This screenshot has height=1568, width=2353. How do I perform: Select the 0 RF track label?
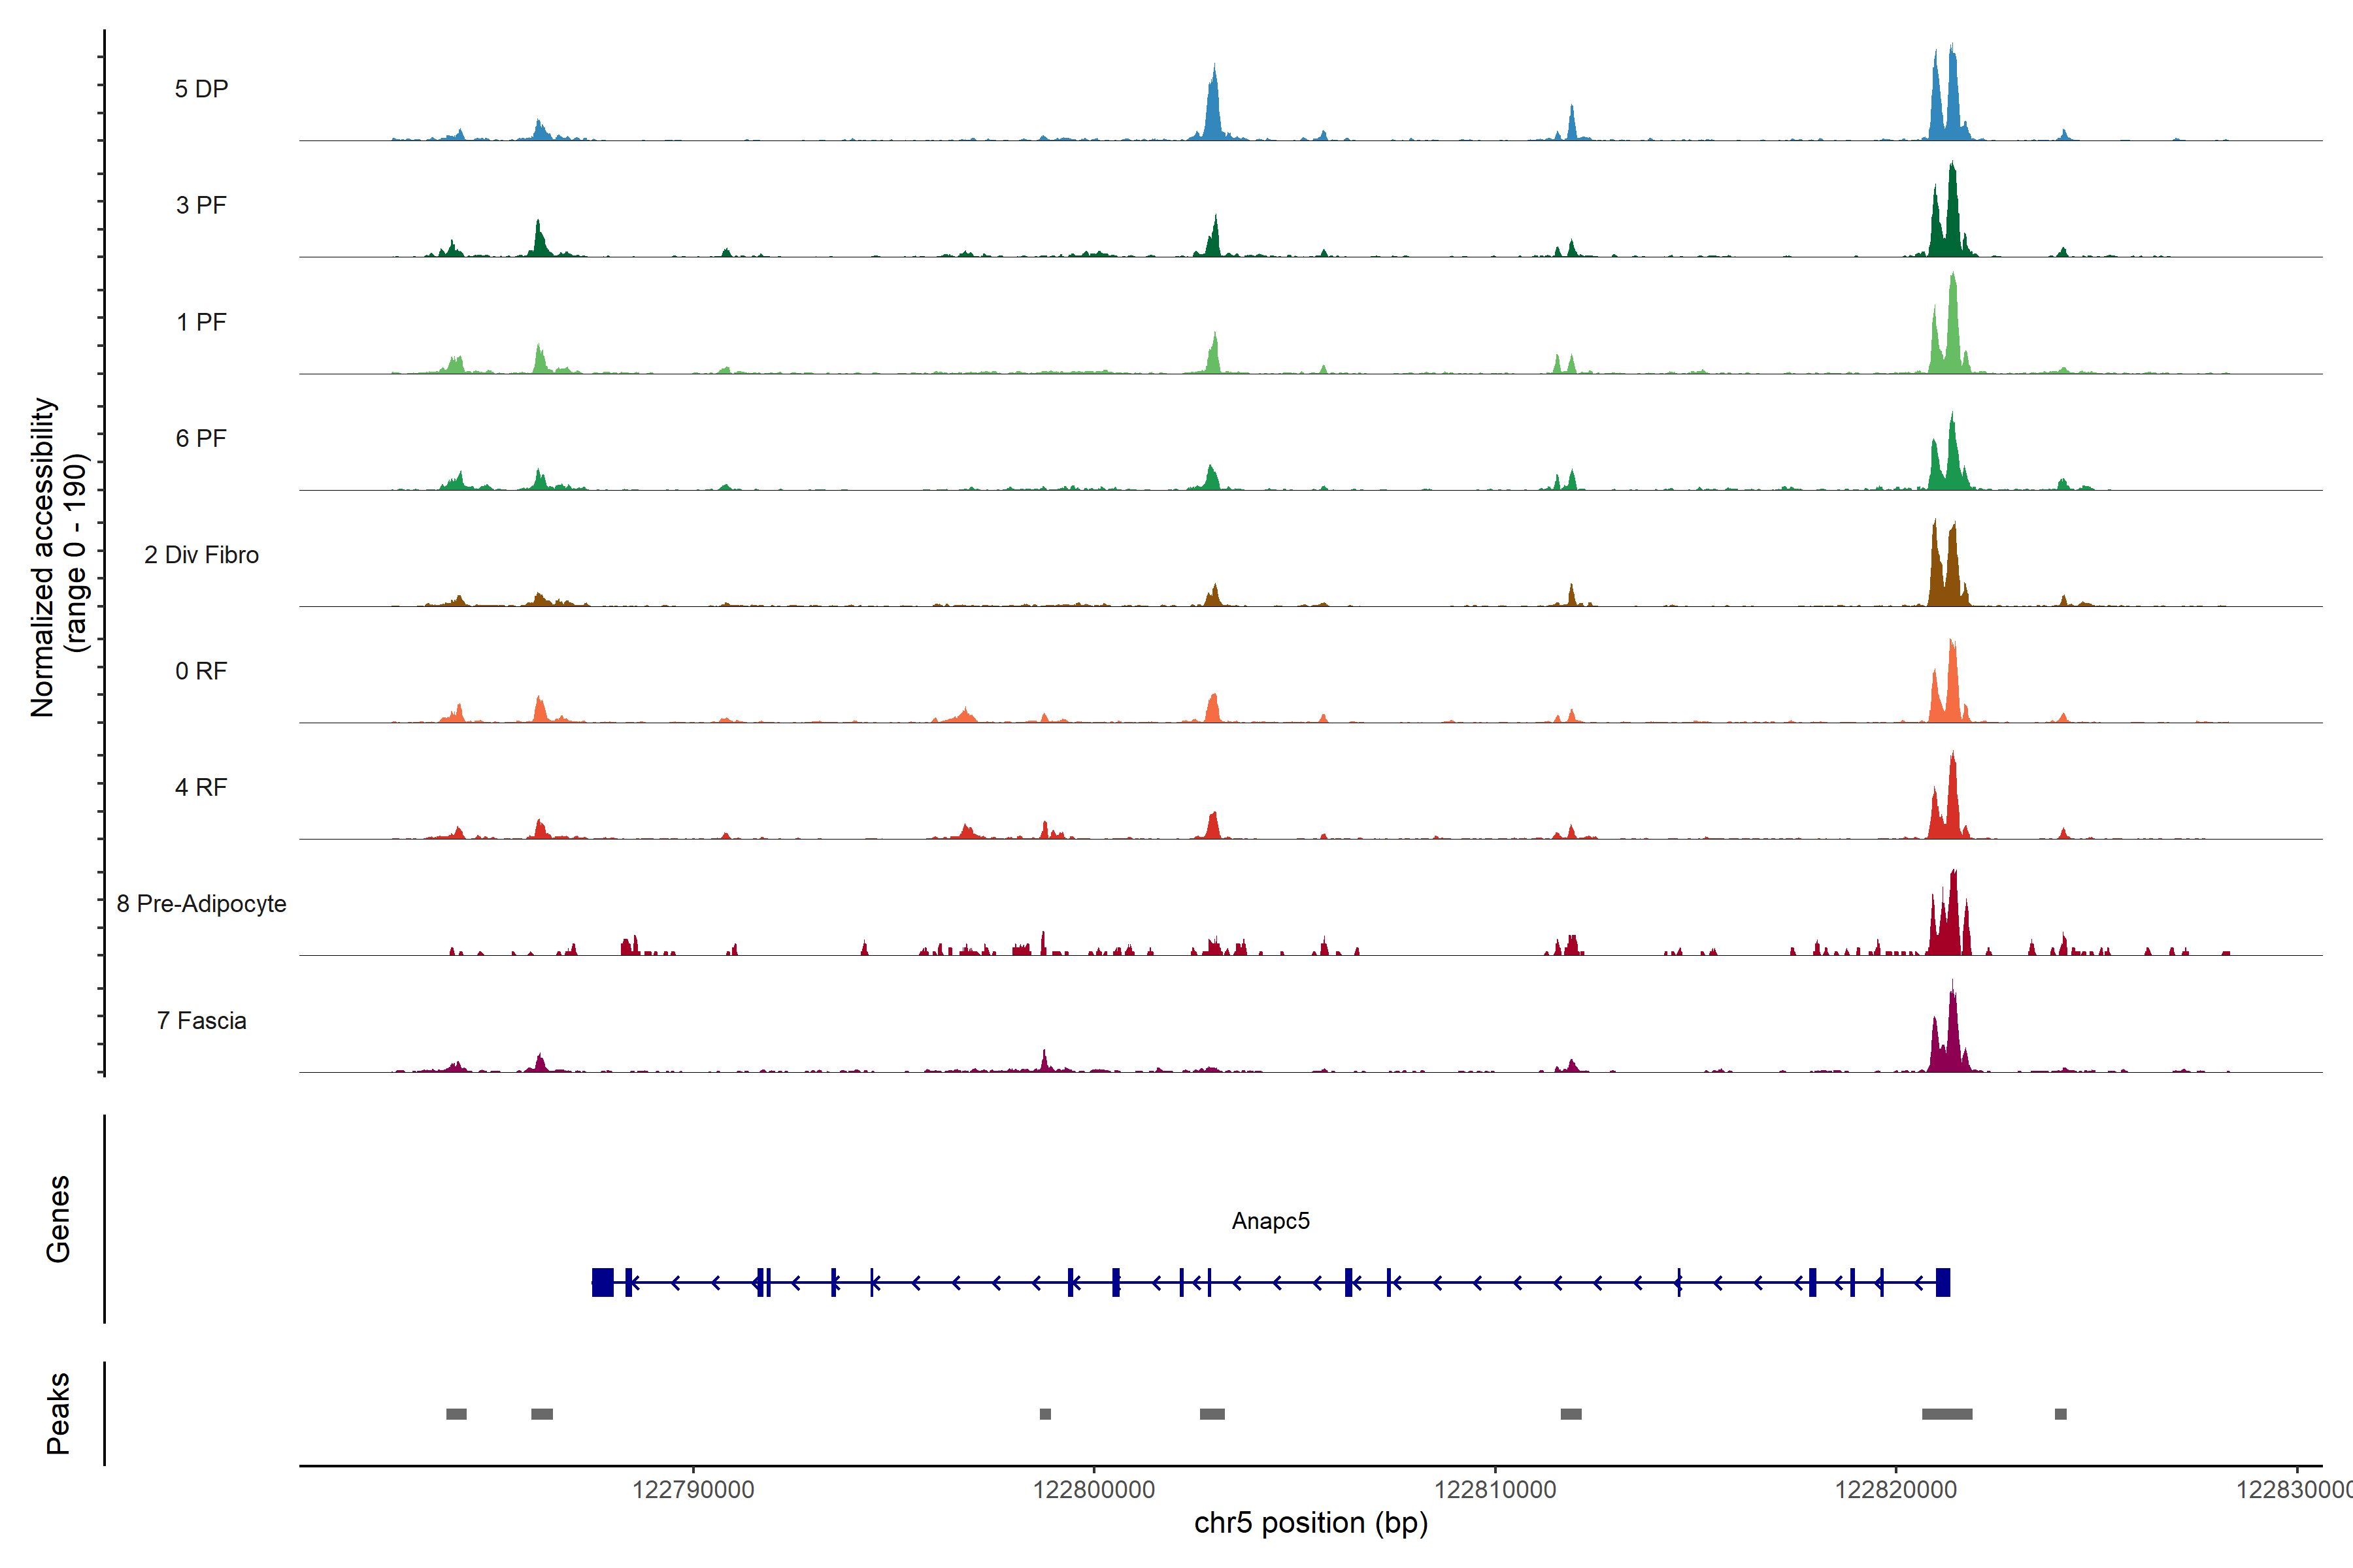pos(201,671)
